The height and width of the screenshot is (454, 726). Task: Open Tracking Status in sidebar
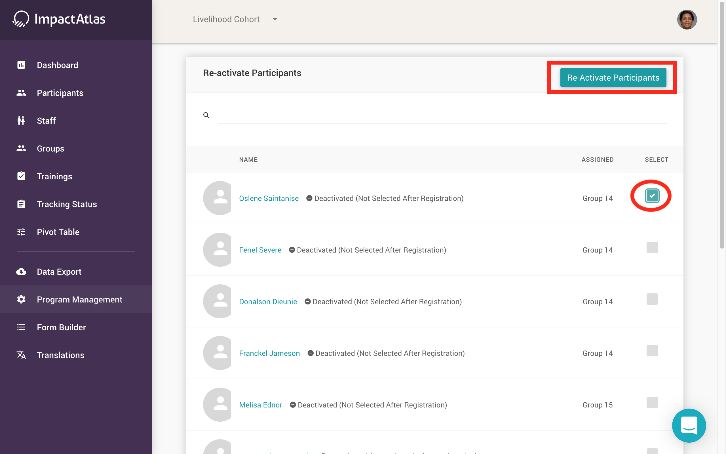pos(67,204)
